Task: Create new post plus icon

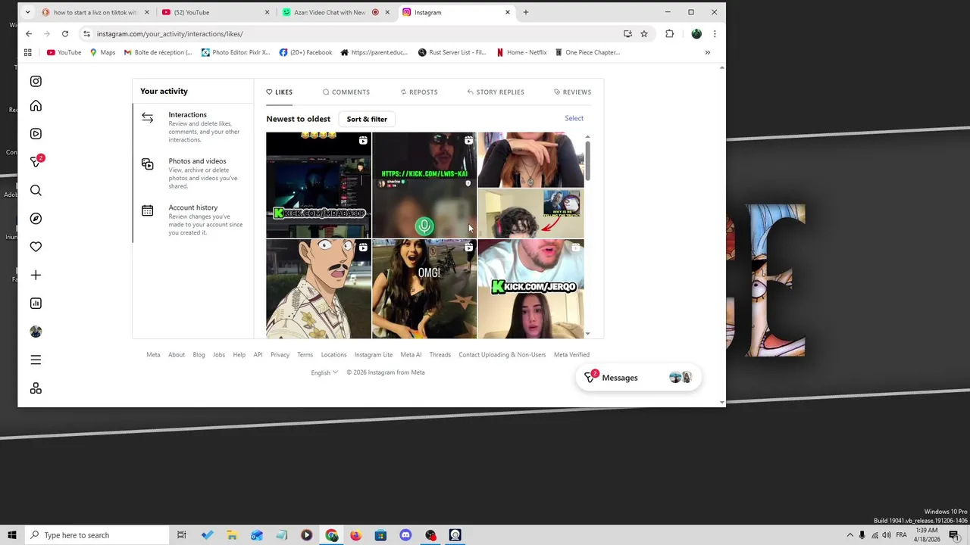Action: coord(36,275)
